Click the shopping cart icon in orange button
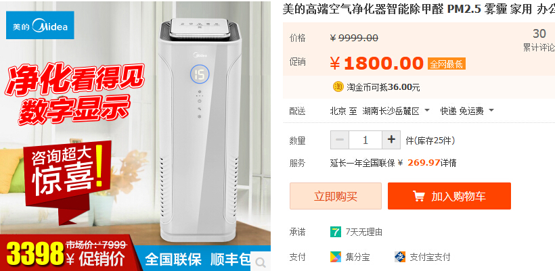The image size is (555, 271). (419, 196)
